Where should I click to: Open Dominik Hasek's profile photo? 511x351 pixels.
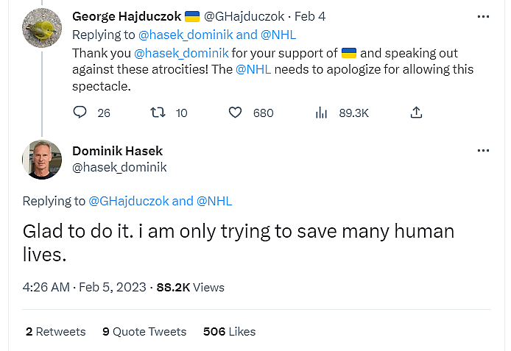coord(42,159)
